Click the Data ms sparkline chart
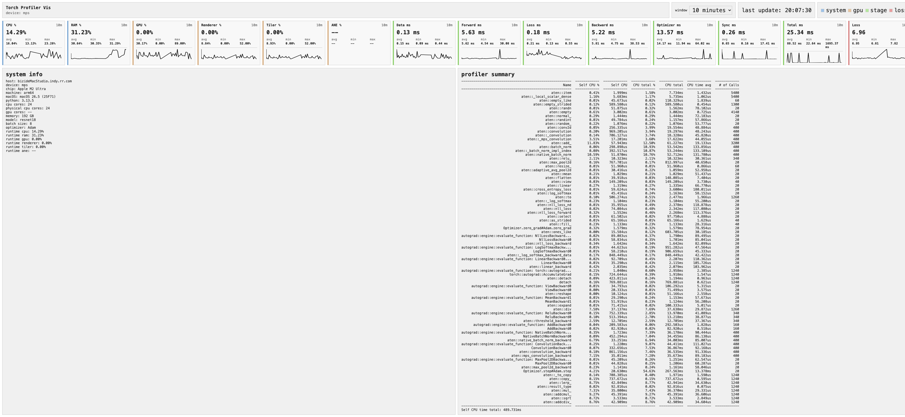The width and height of the screenshot is (905, 417). [x=424, y=55]
